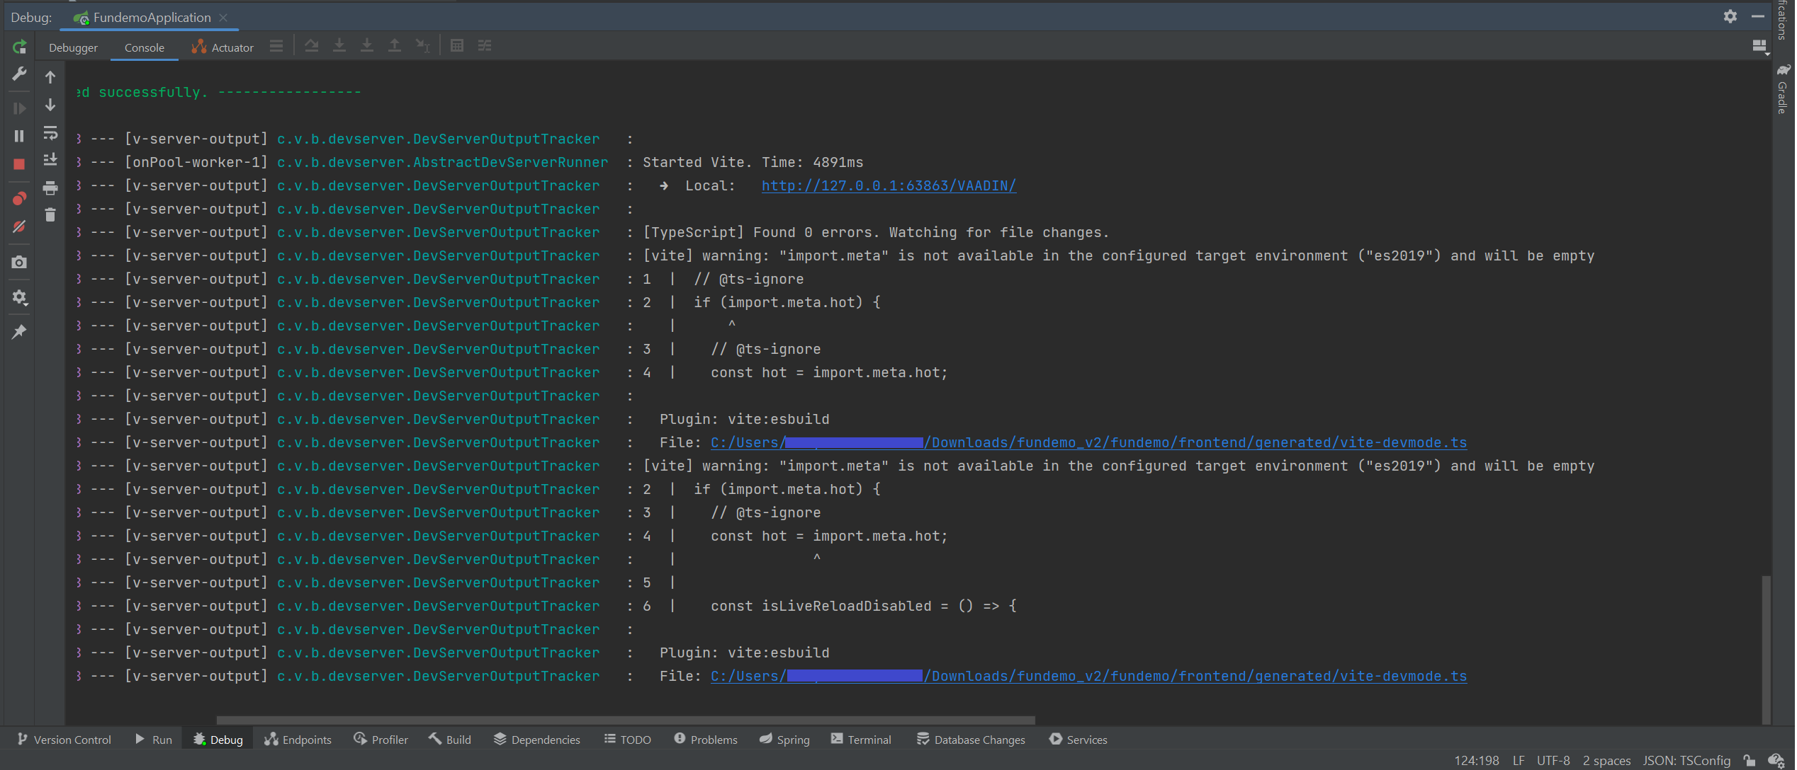Open the Gradle side panel
Viewport: 1797px width, 770px height.
pyautogui.click(x=1783, y=89)
